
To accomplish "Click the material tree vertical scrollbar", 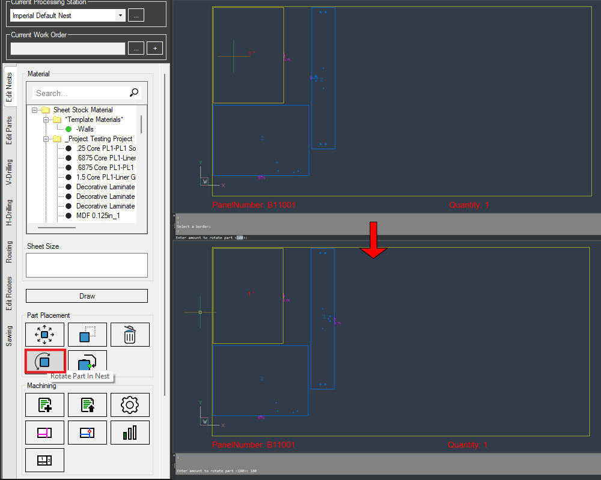I will pyautogui.click(x=142, y=124).
